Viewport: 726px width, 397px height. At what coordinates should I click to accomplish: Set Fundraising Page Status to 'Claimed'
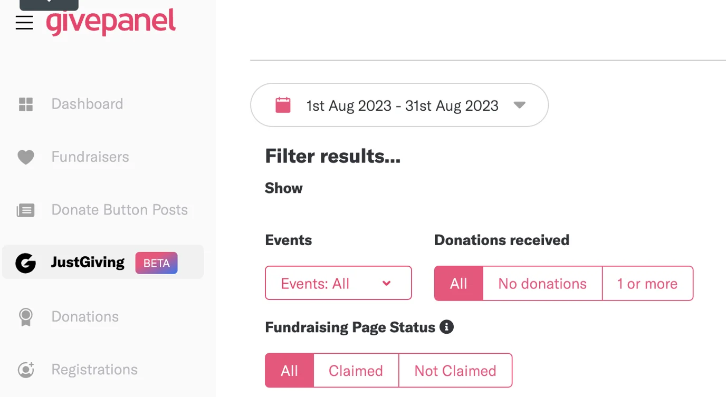tap(356, 370)
